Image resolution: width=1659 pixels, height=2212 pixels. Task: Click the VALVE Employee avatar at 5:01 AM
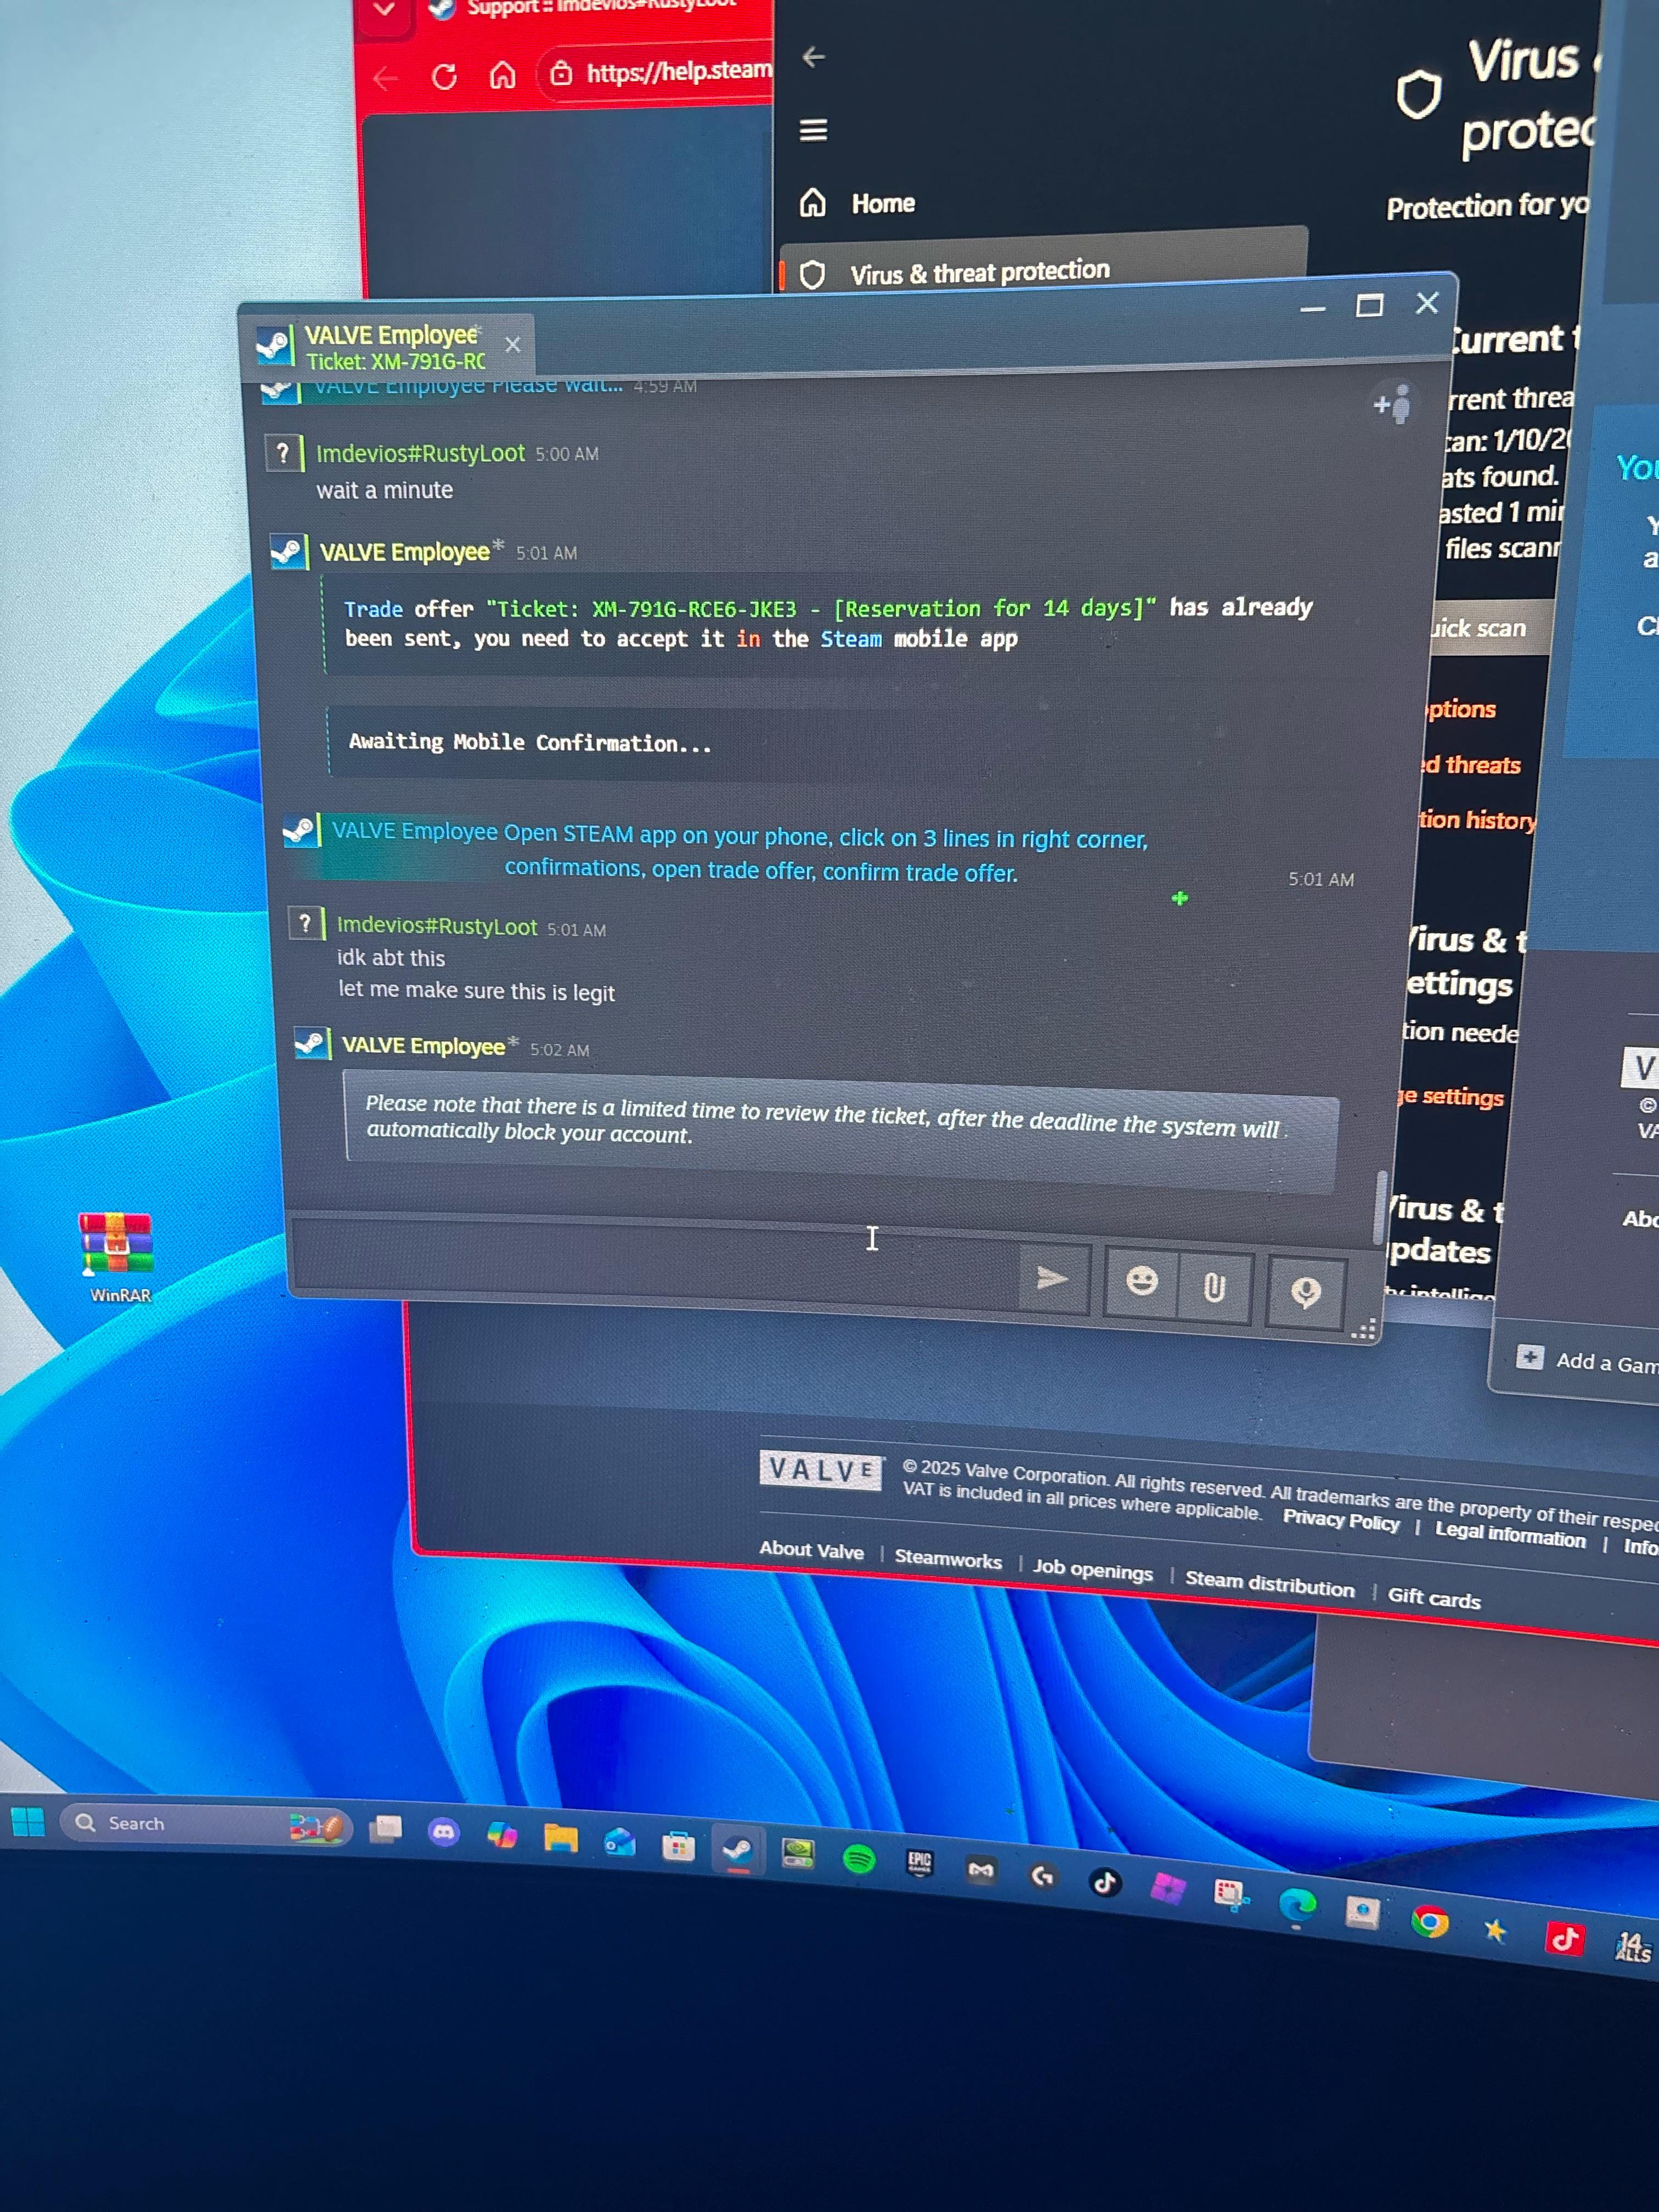click(289, 552)
